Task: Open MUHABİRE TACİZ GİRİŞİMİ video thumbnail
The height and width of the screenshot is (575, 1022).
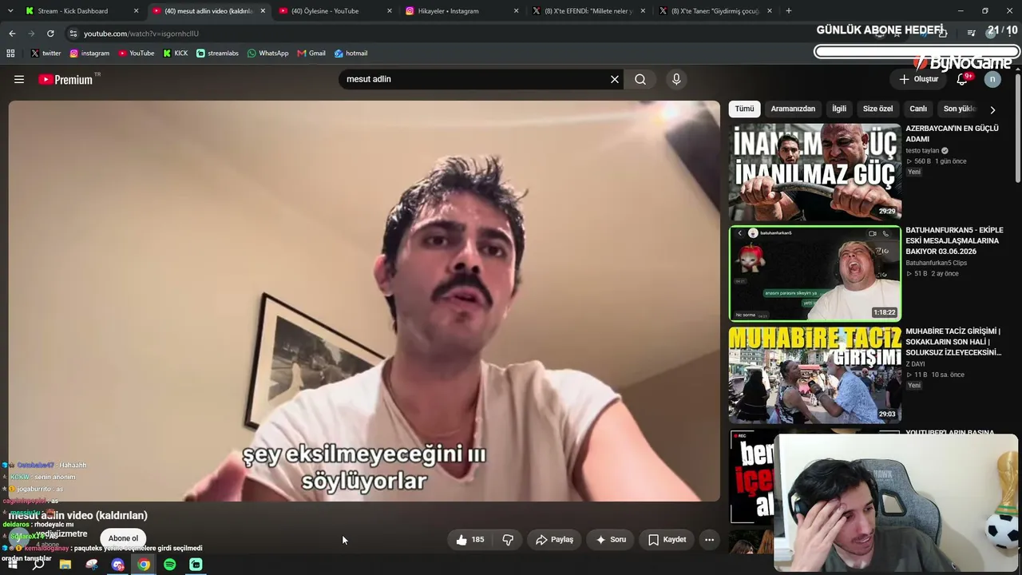Action: (x=815, y=375)
